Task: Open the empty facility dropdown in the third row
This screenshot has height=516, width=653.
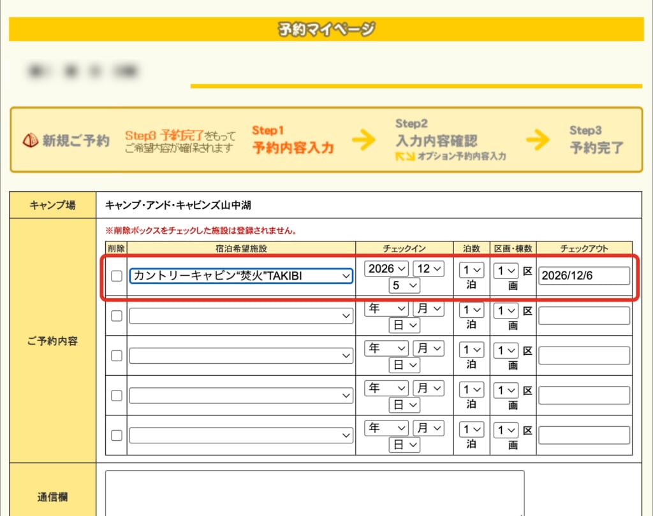Action: coord(241,356)
